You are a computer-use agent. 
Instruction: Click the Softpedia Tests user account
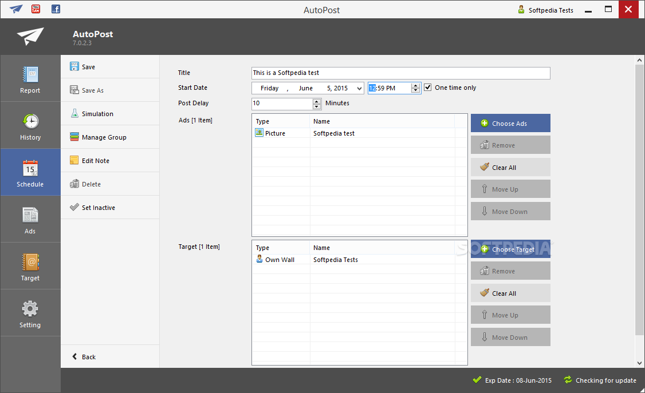coord(545,10)
